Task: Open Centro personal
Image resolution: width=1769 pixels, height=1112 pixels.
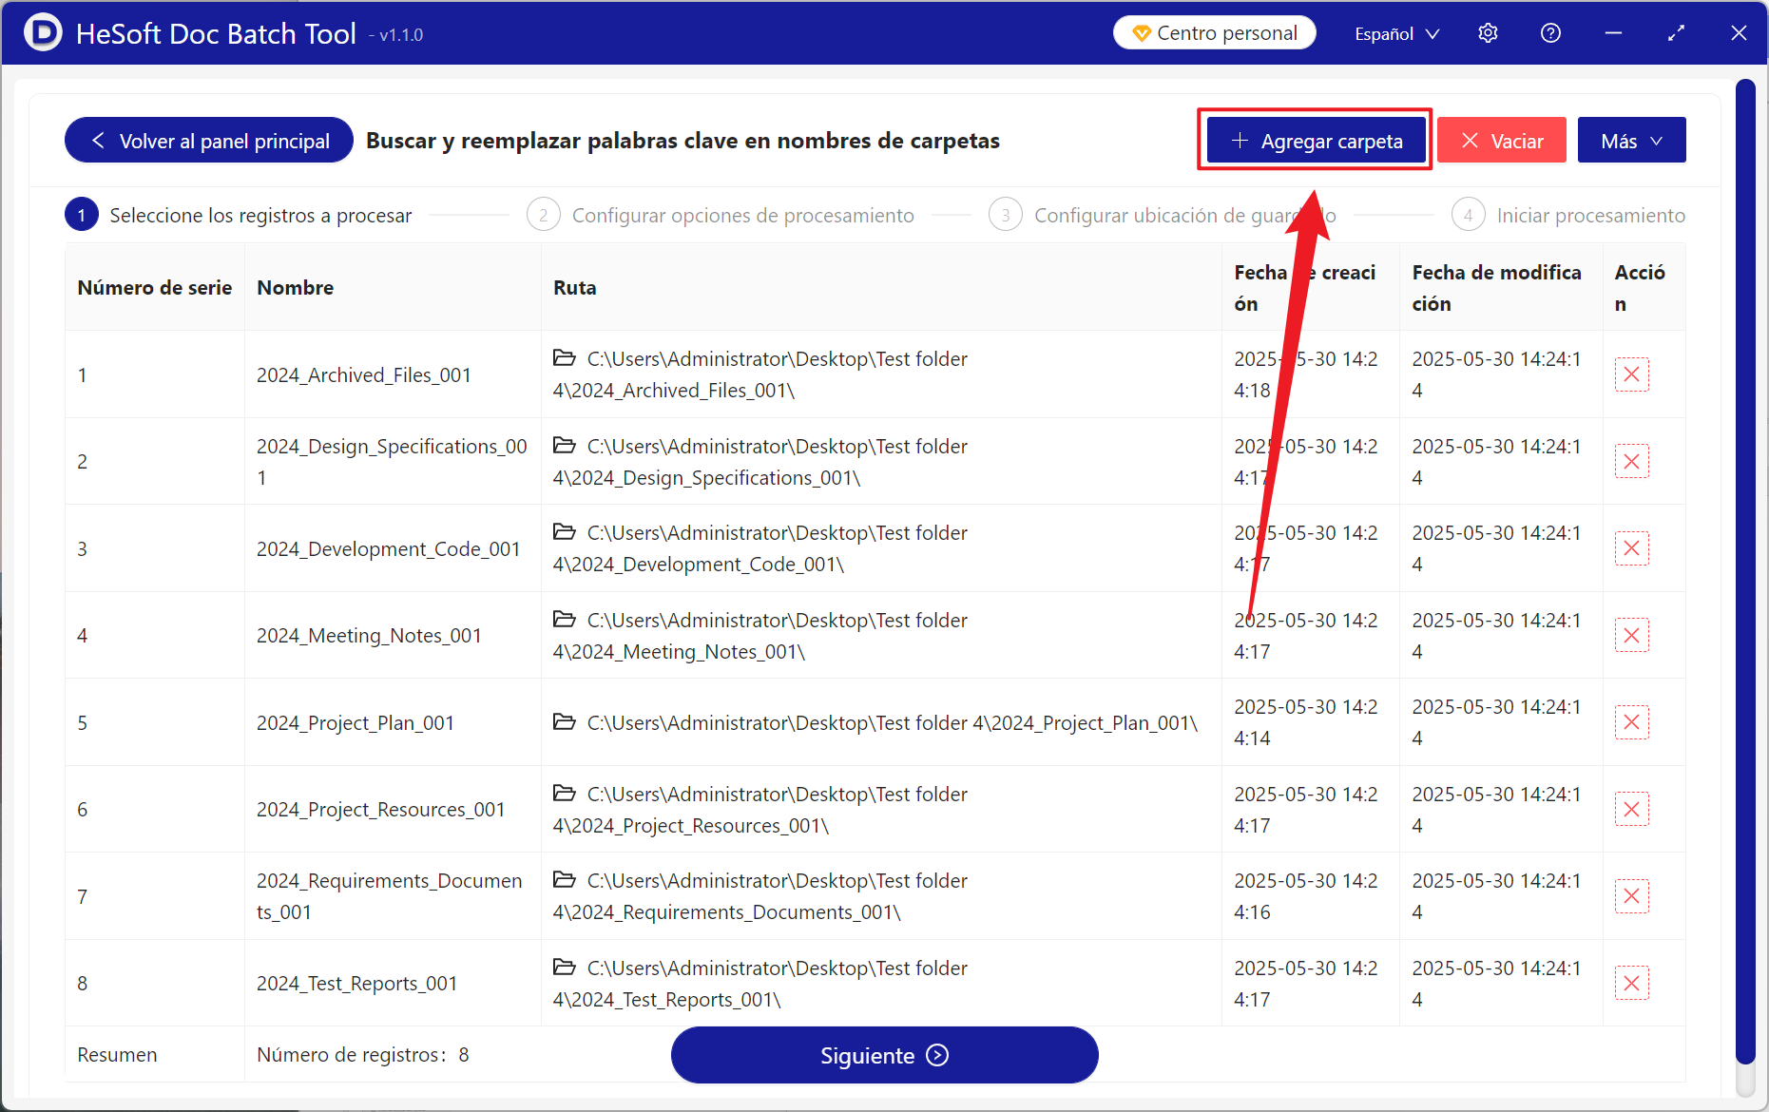Action: click(x=1215, y=32)
